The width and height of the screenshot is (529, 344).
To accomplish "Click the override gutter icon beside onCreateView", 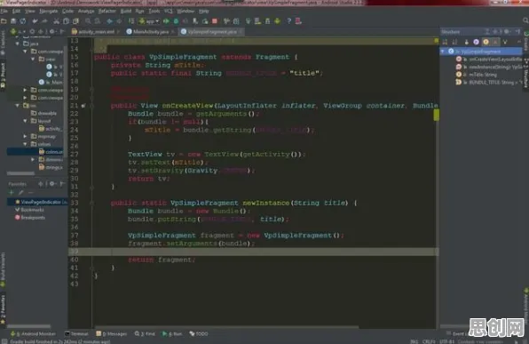I will tap(83, 106).
